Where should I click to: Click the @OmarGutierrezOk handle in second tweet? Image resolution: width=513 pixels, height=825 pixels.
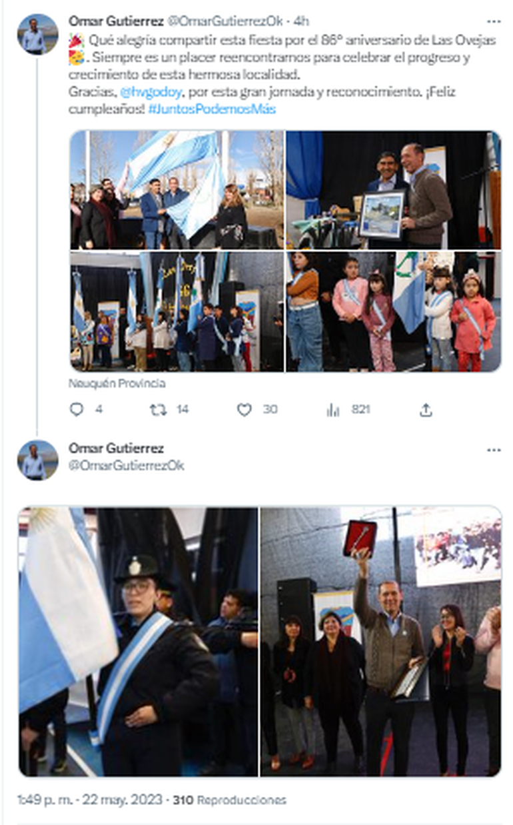point(127,466)
